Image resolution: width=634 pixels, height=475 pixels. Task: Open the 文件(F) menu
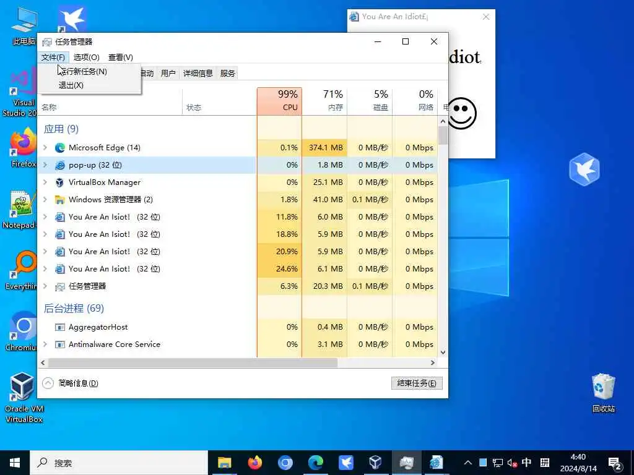coord(53,58)
